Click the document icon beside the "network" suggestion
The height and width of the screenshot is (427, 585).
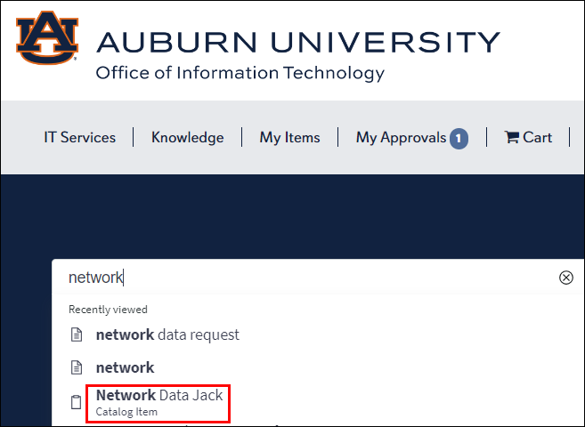[x=77, y=367]
